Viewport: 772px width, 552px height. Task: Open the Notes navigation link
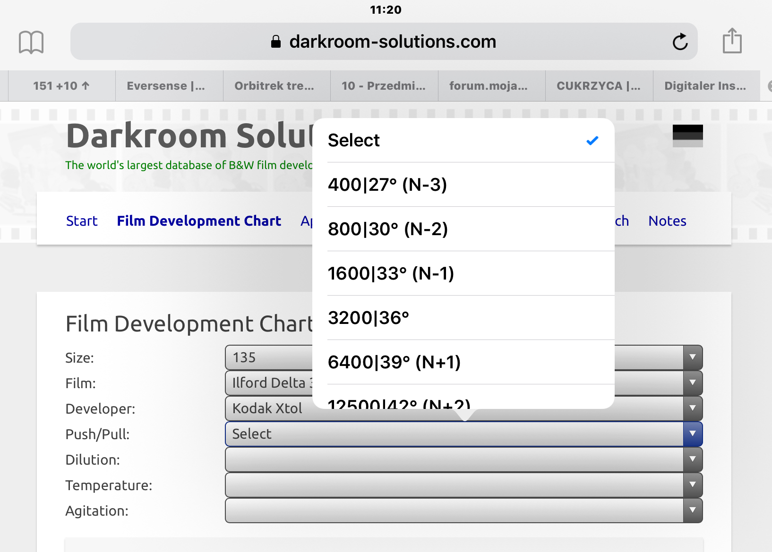667,221
